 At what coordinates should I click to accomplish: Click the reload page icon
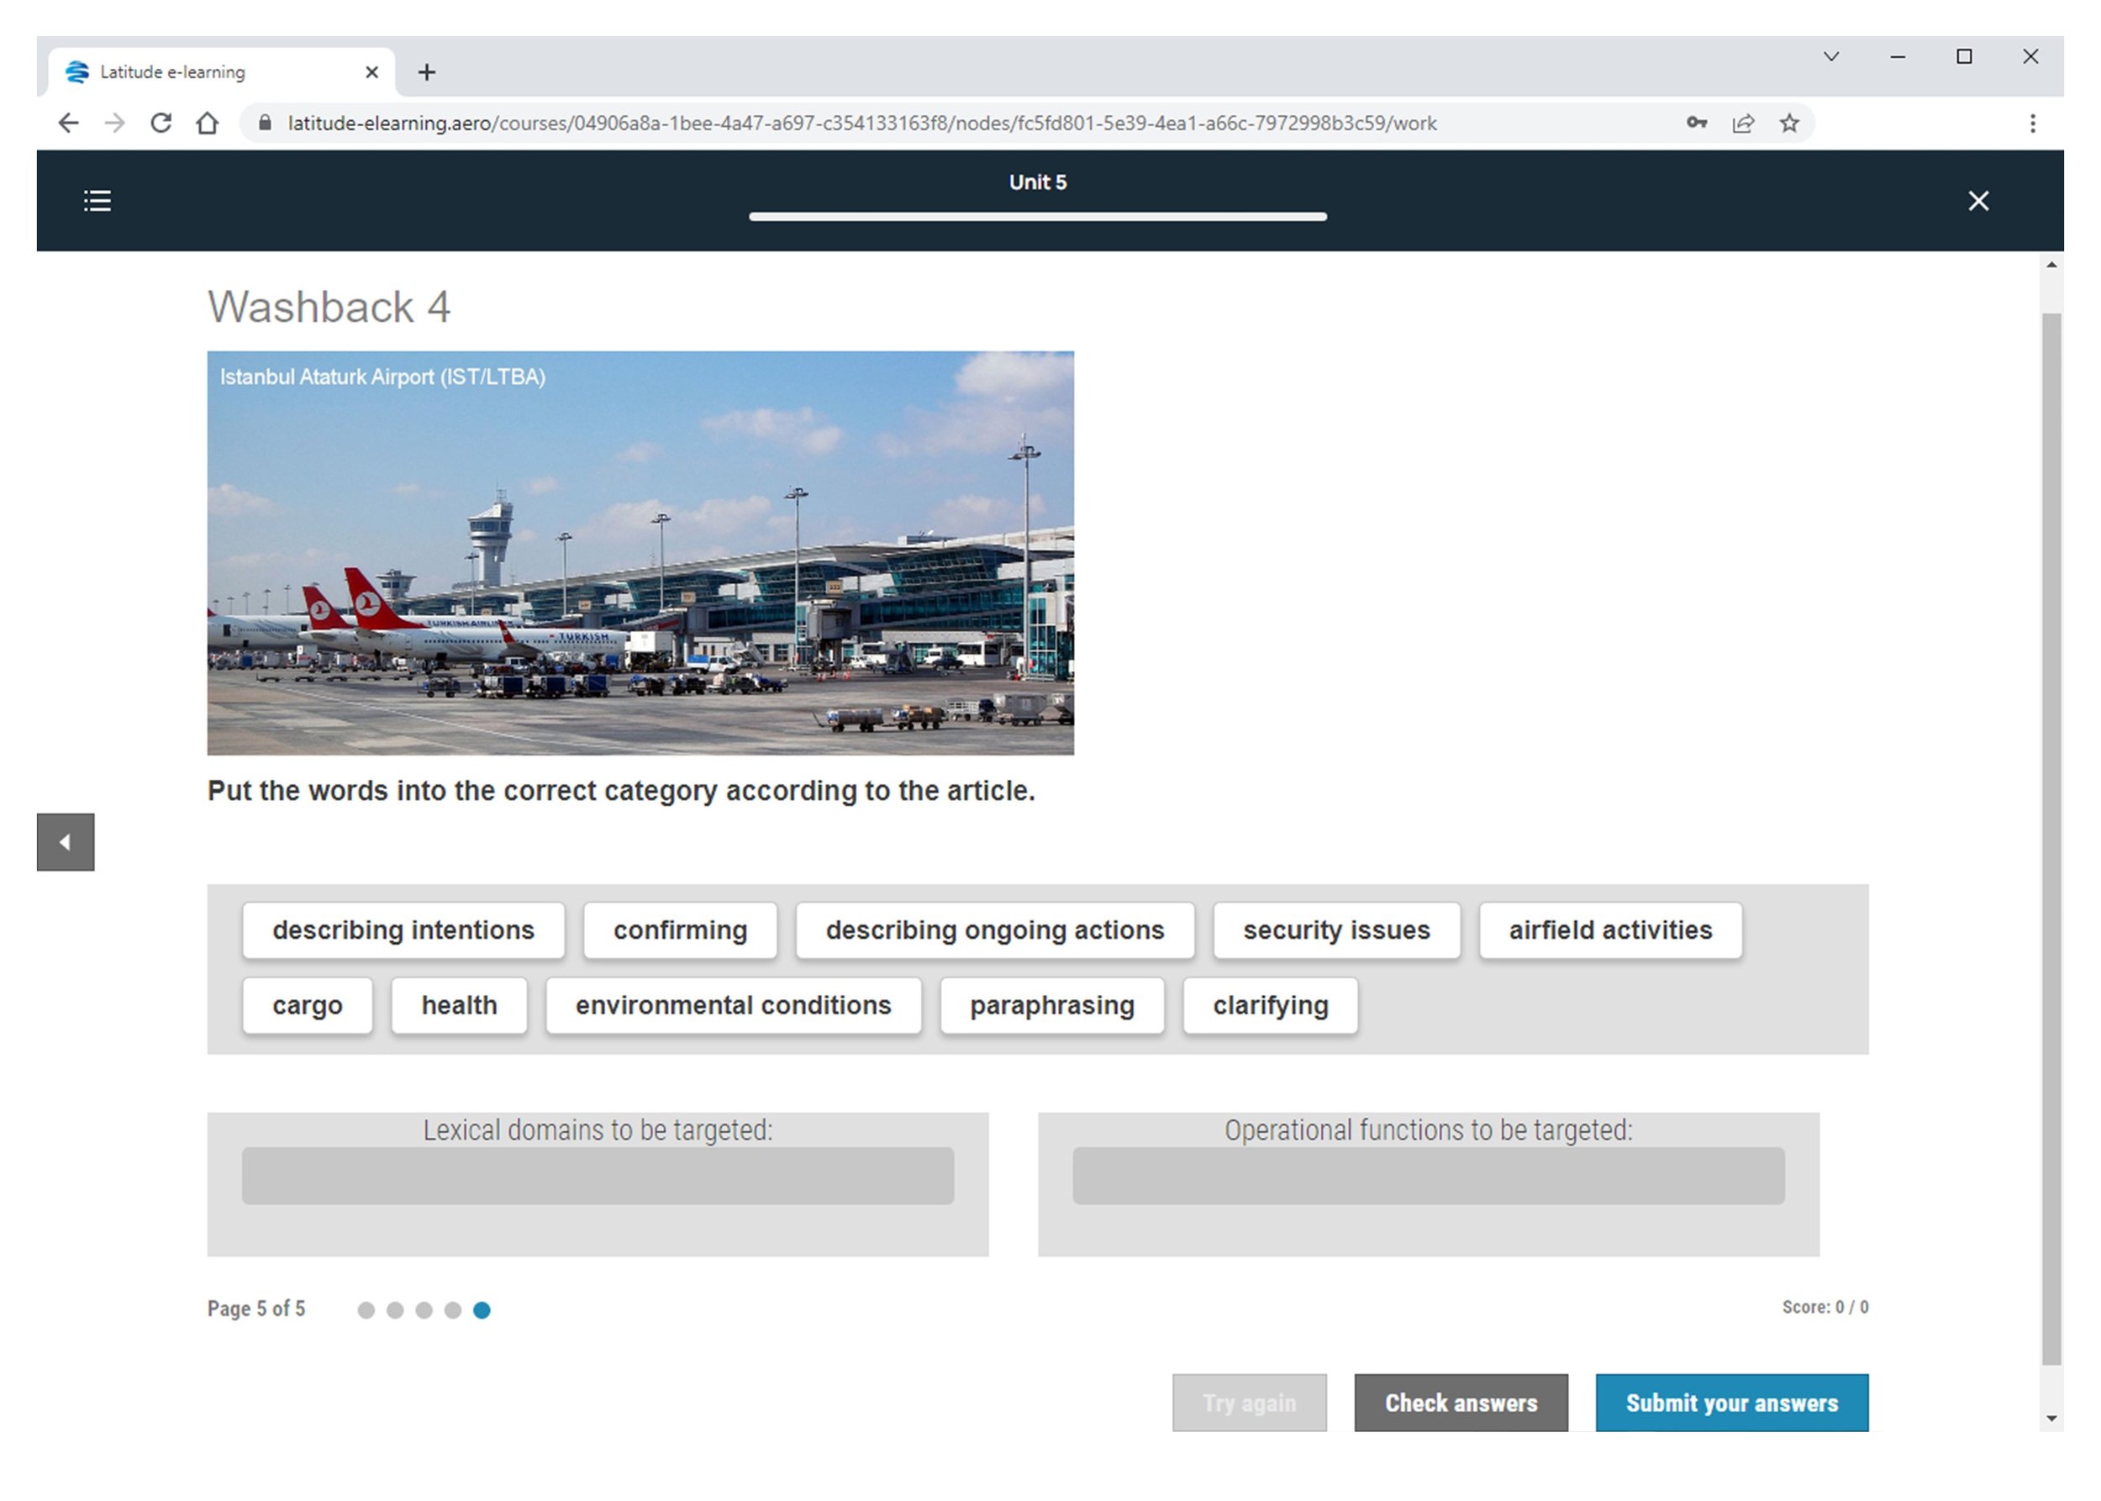[x=162, y=122]
